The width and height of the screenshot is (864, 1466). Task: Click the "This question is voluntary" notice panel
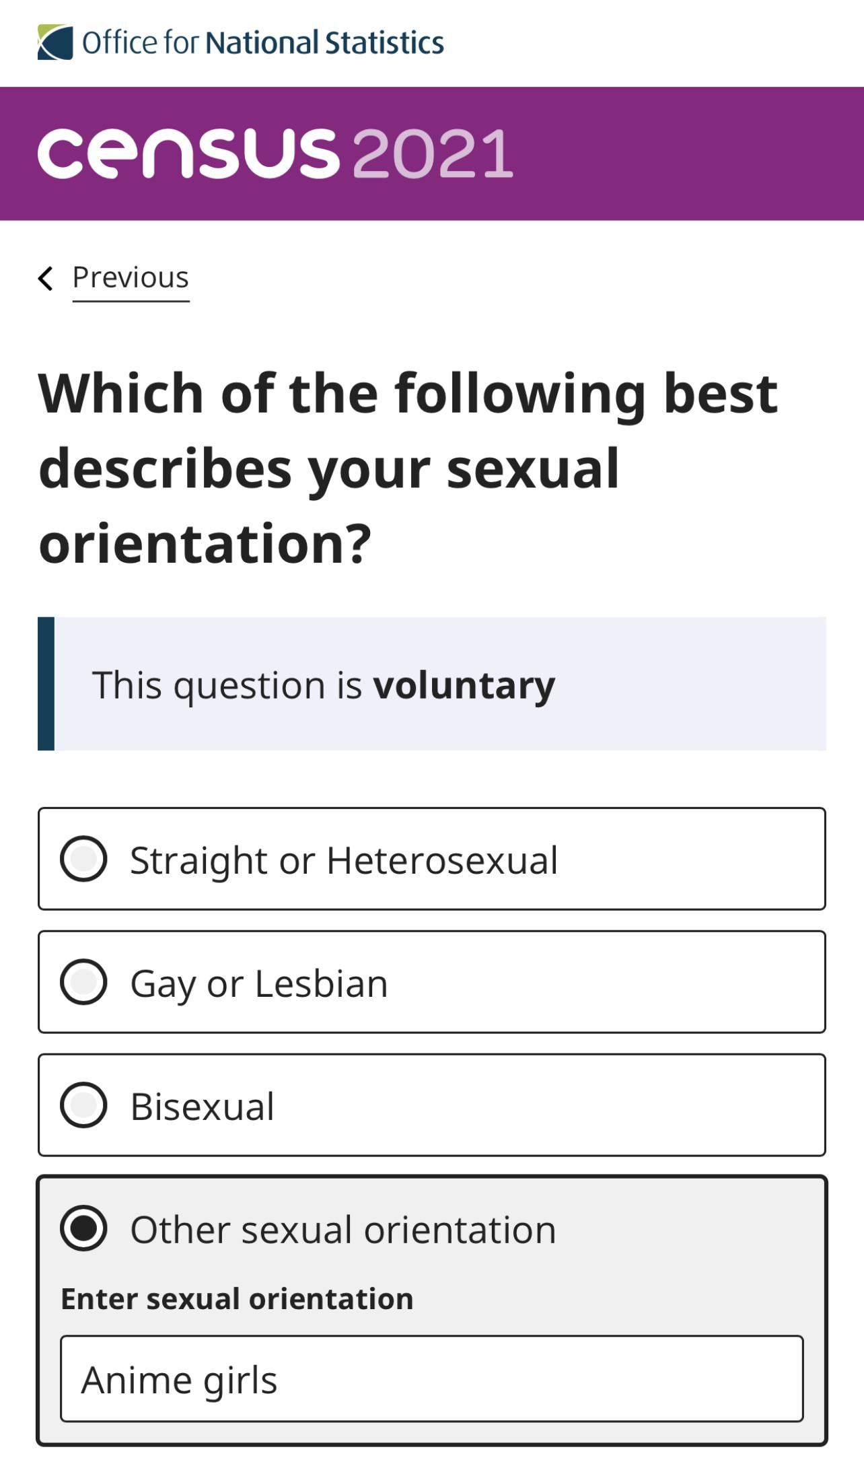point(431,684)
